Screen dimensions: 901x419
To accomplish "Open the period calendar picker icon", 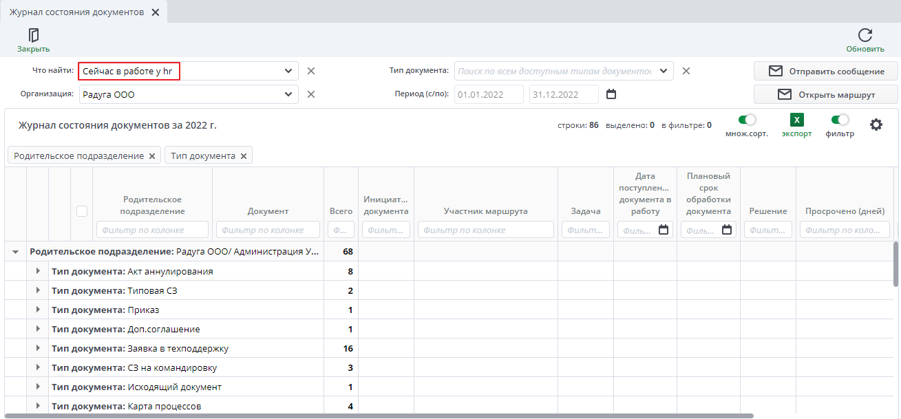I will 611,94.
